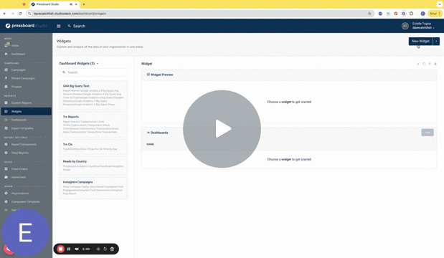Viewport: 444px width, 258px height.
Task: Collapse the Widget Preview panel header
Action: (x=289, y=75)
